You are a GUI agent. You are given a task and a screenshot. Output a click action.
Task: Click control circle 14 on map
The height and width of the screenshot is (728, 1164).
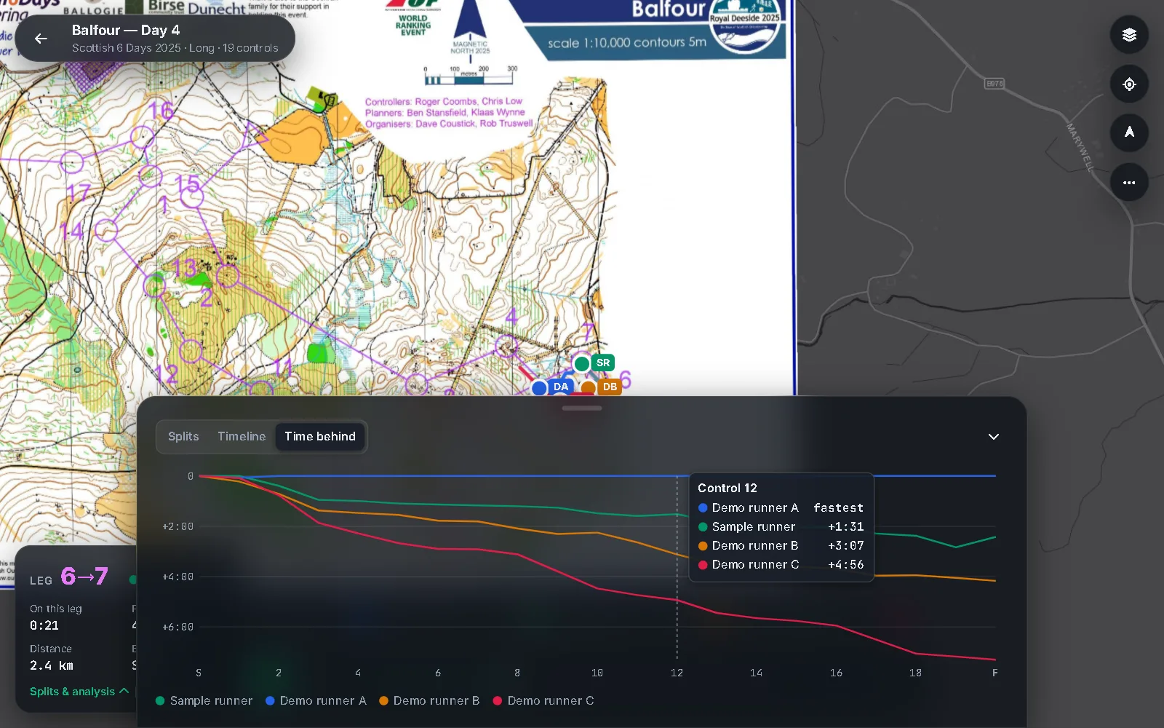pos(106,230)
